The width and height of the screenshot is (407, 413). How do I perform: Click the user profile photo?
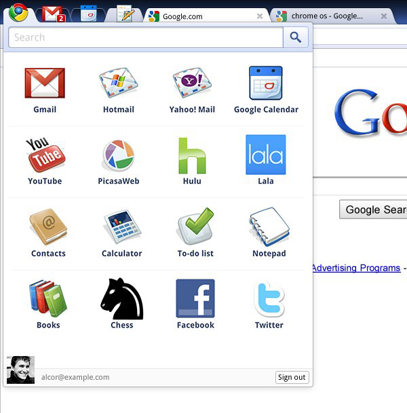[20, 370]
